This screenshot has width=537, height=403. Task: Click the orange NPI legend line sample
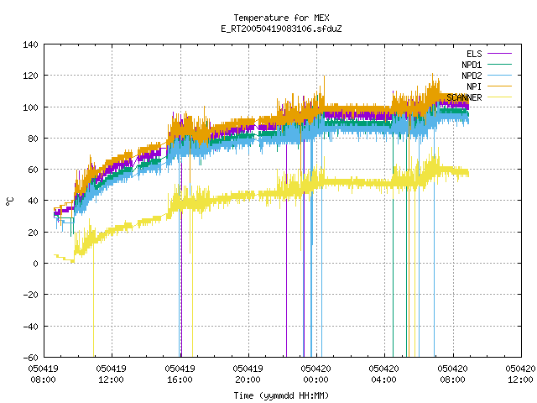pyautogui.click(x=499, y=86)
